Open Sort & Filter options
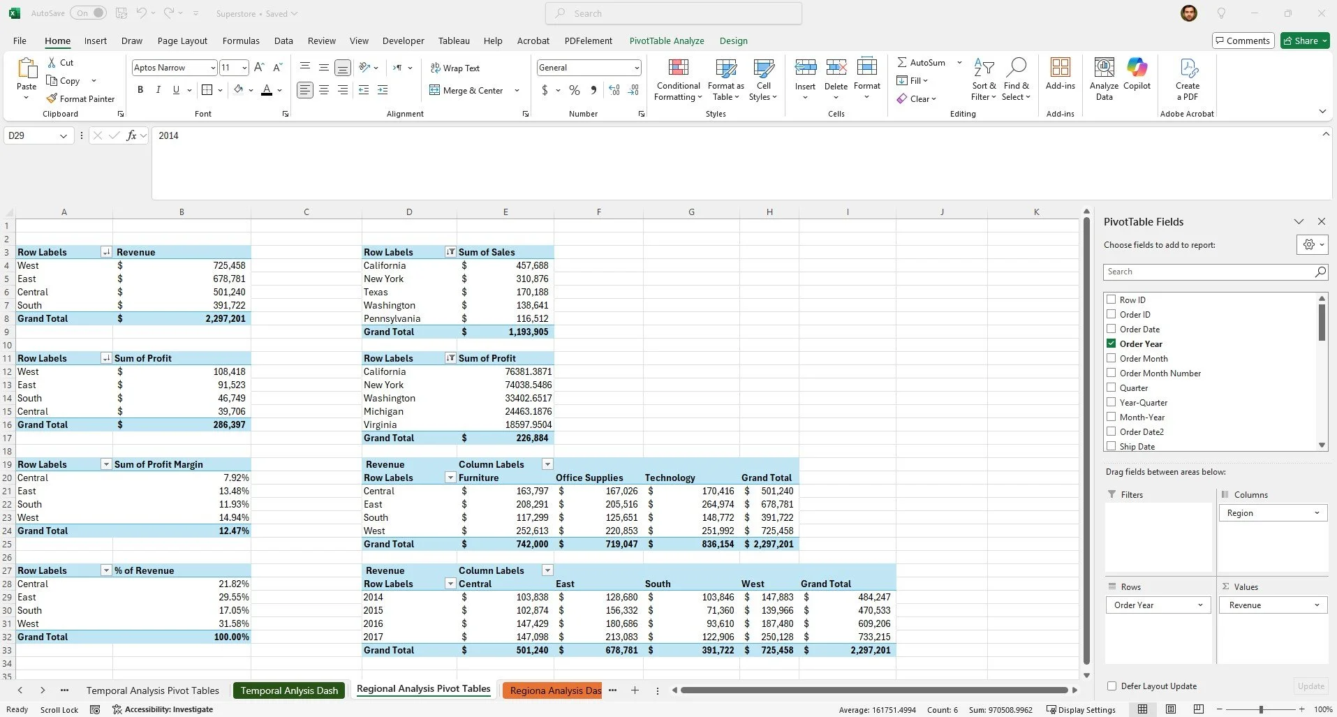Image resolution: width=1337 pixels, height=717 pixels. (984, 80)
